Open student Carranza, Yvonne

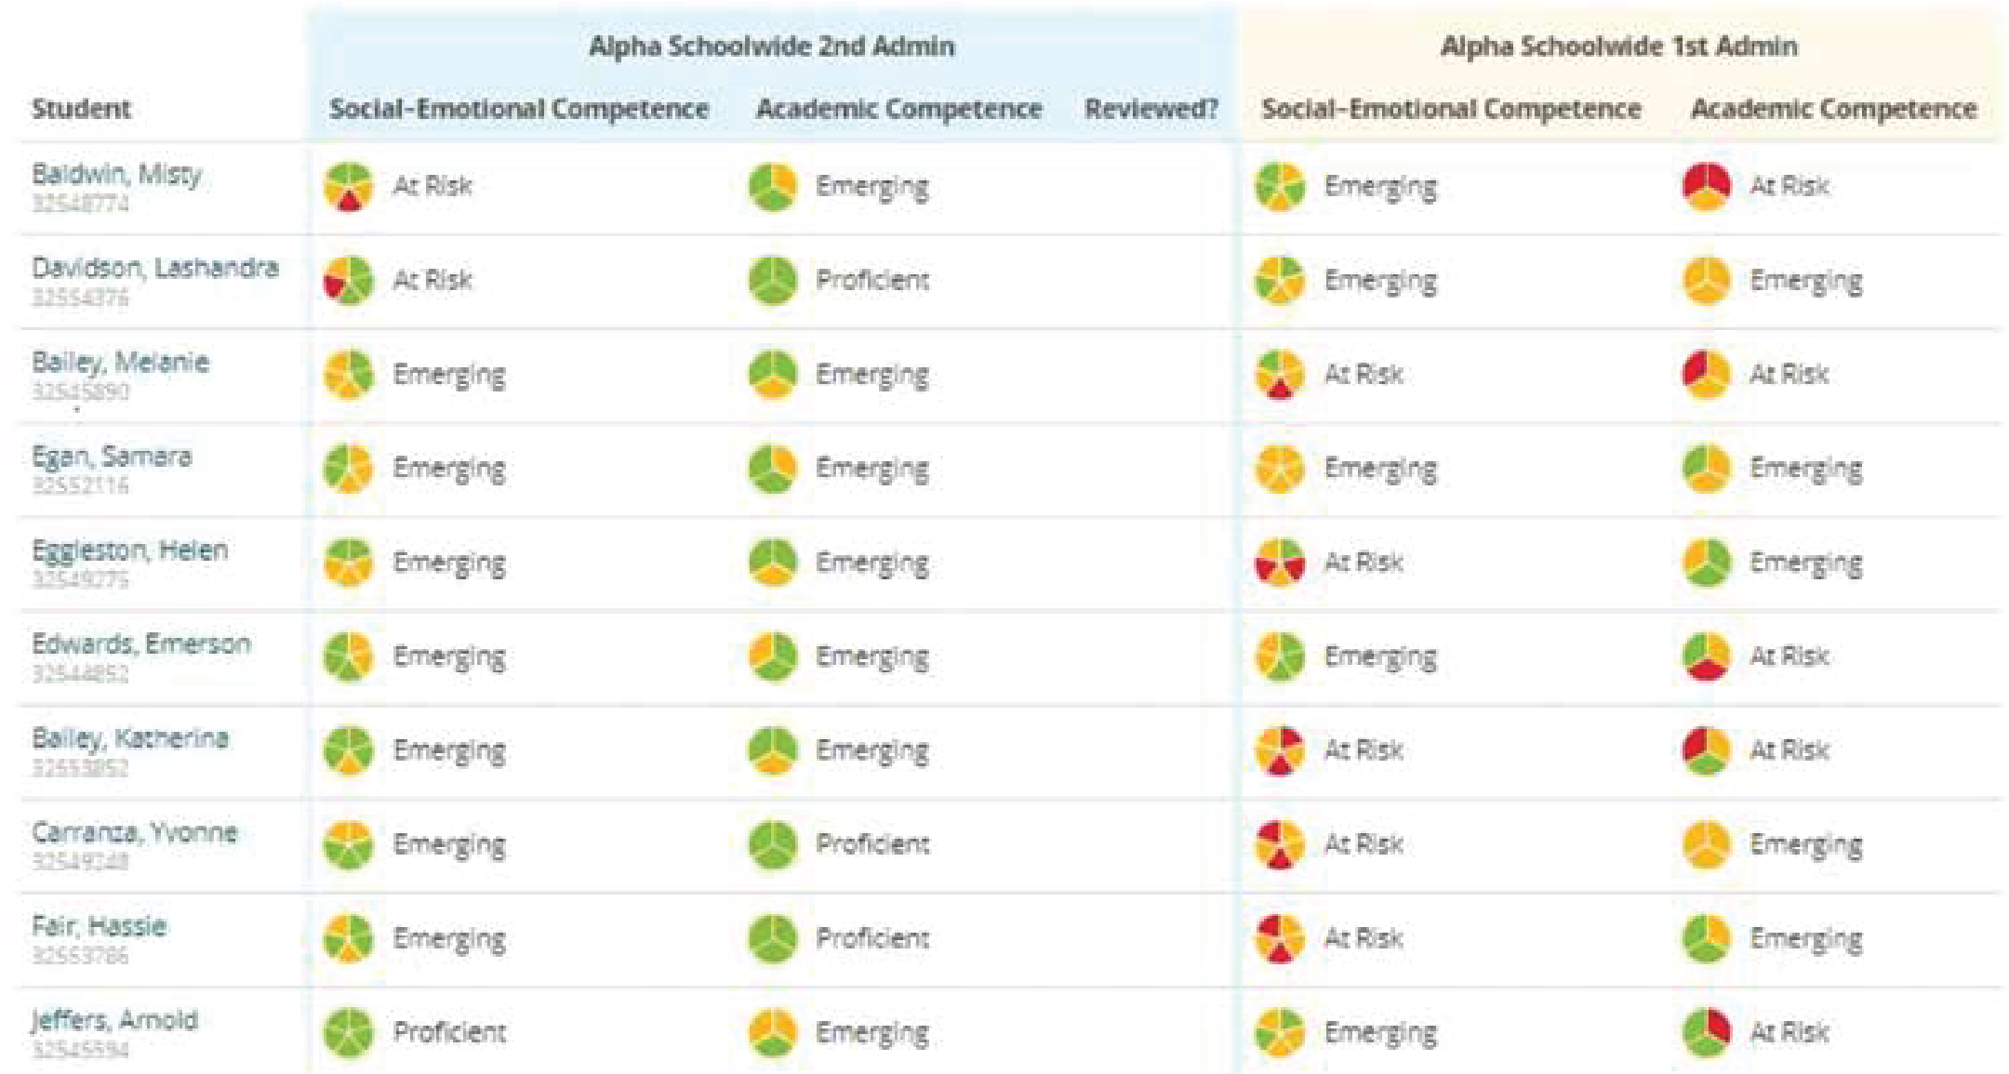(x=135, y=831)
